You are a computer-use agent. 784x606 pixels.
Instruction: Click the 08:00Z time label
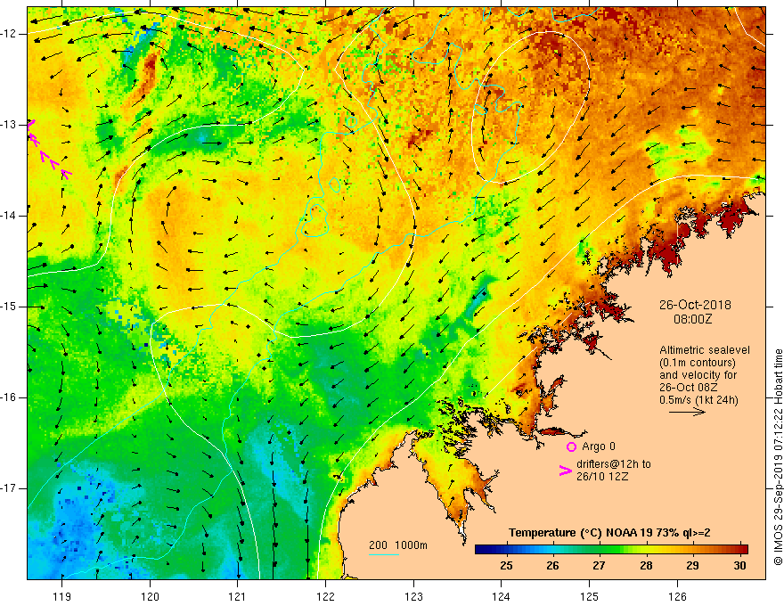click(x=692, y=319)
